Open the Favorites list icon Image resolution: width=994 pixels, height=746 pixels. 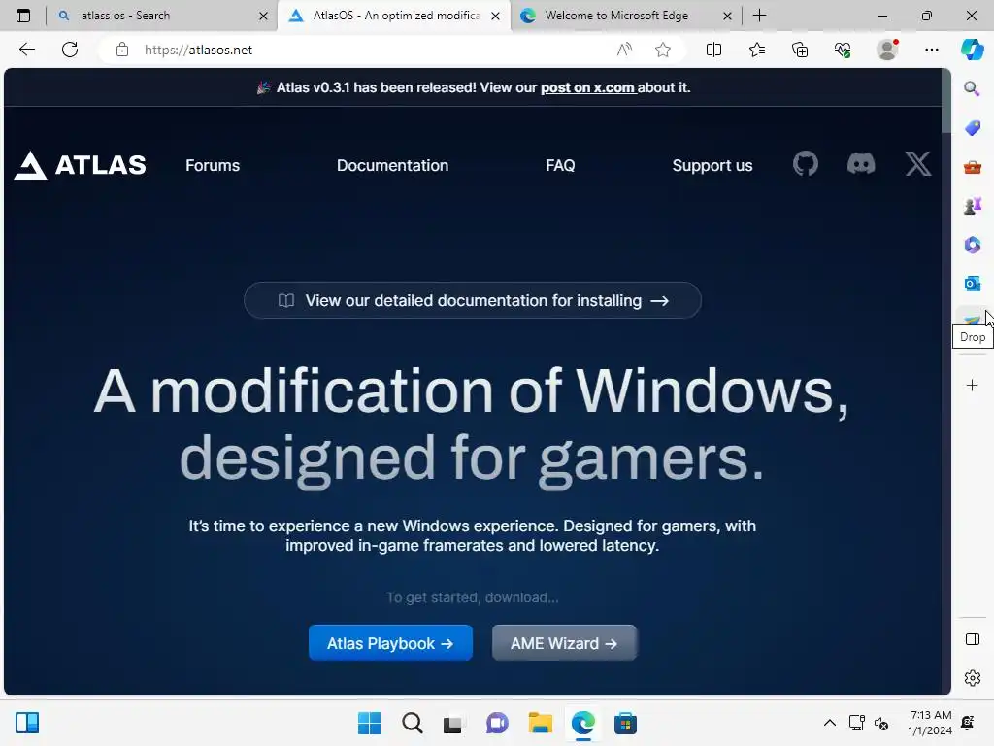pyautogui.click(x=757, y=50)
